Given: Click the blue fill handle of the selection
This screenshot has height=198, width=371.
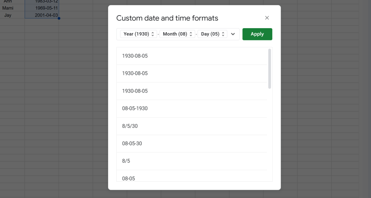Looking at the screenshot, I should pos(59,18).
